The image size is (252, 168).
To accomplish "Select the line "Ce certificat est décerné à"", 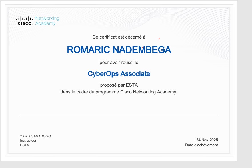I will (119, 37).
